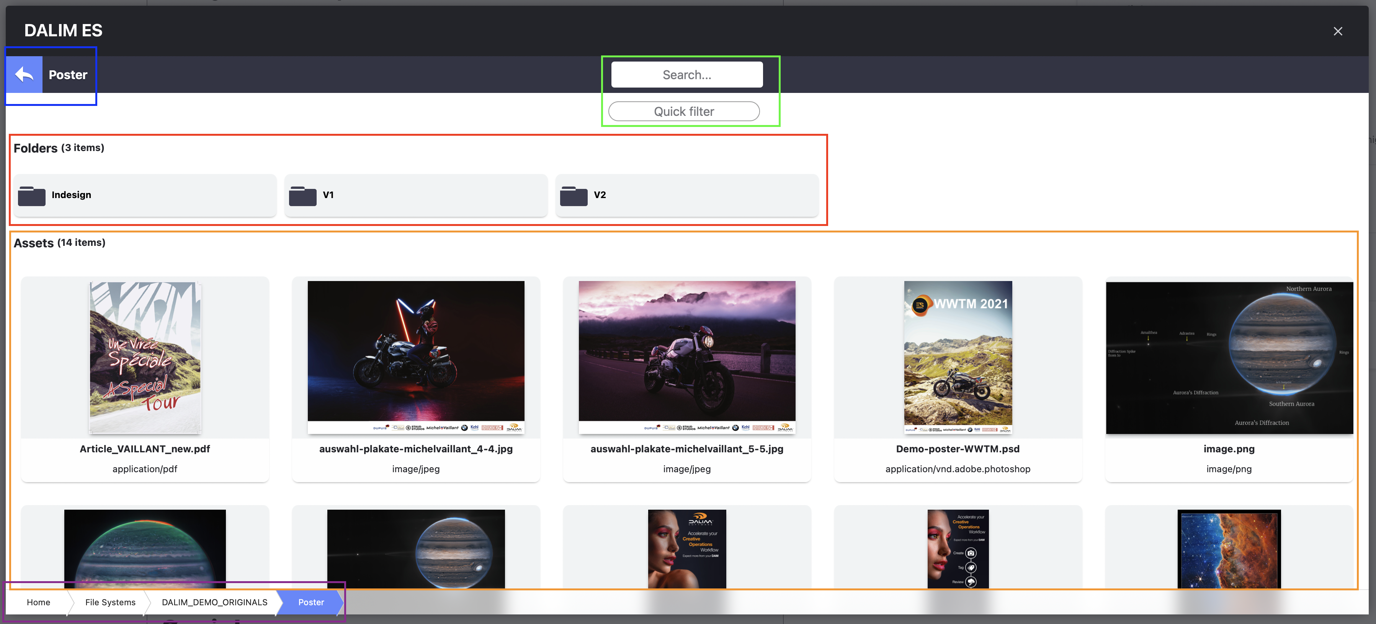Click the Article_VAILLANT_new.pdf file name
The width and height of the screenshot is (1376, 624).
145,449
